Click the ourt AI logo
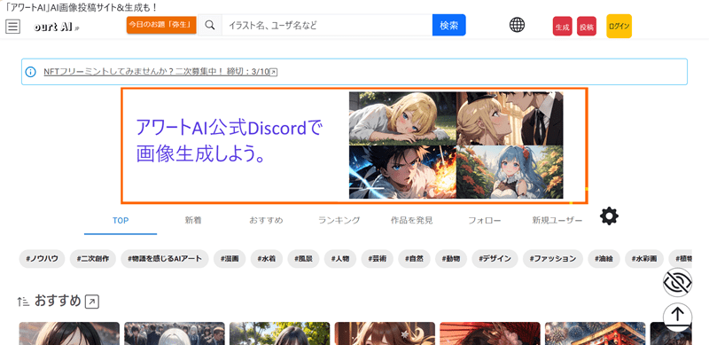The width and height of the screenshot is (709, 345). click(57, 27)
